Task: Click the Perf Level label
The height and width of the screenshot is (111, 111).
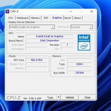Action: [x=63, y=27]
